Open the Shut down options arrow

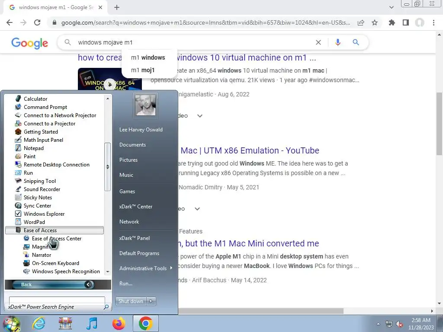pos(151,301)
